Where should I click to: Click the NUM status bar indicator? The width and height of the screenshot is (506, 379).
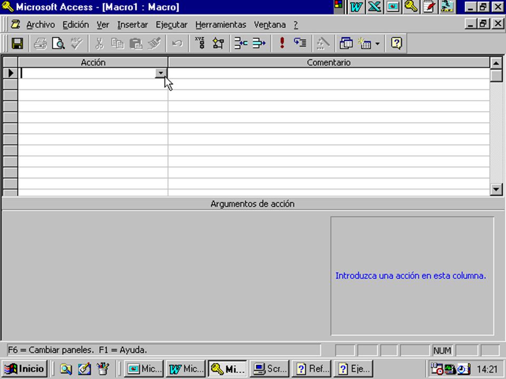tap(442, 351)
